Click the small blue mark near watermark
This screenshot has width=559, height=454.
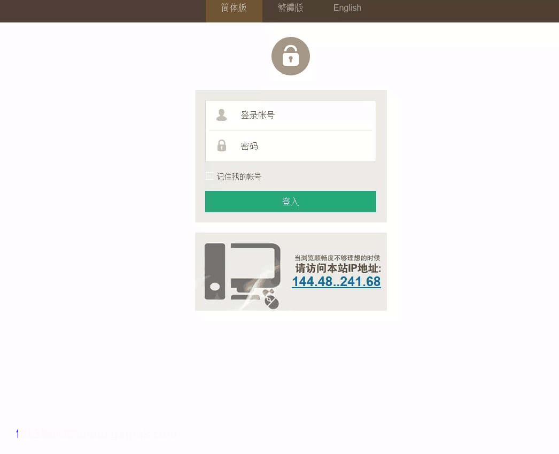tap(17, 434)
